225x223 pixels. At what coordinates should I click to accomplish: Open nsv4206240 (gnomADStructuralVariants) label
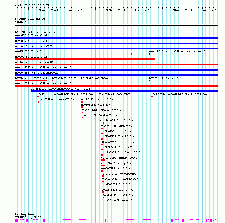click(x=43, y=83)
